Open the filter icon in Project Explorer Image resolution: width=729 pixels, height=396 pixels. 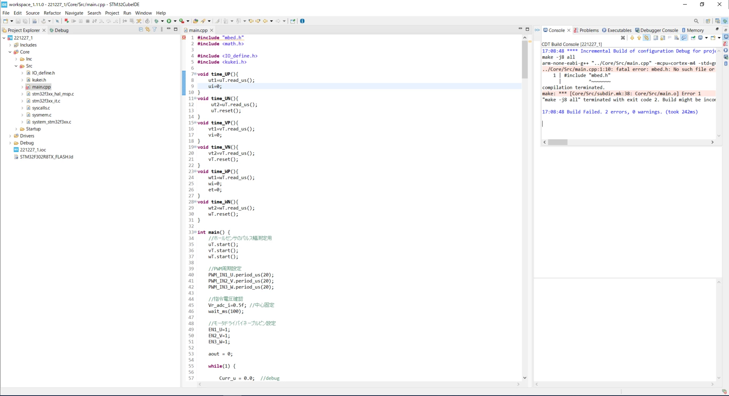click(x=155, y=30)
